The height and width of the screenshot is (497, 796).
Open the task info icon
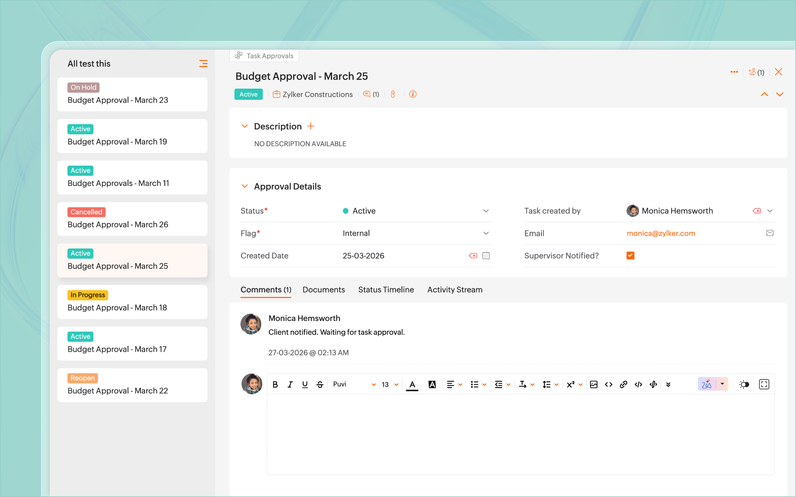(x=413, y=94)
